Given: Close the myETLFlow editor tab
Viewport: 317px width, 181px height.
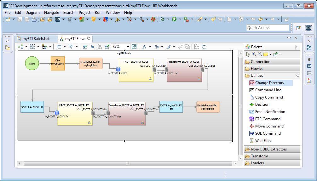Looking at the screenshot, I should click(88, 39).
